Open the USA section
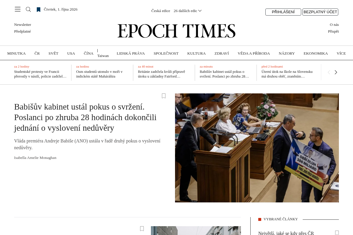The height and width of the screenshot is (235, 353). click(71, 53)
